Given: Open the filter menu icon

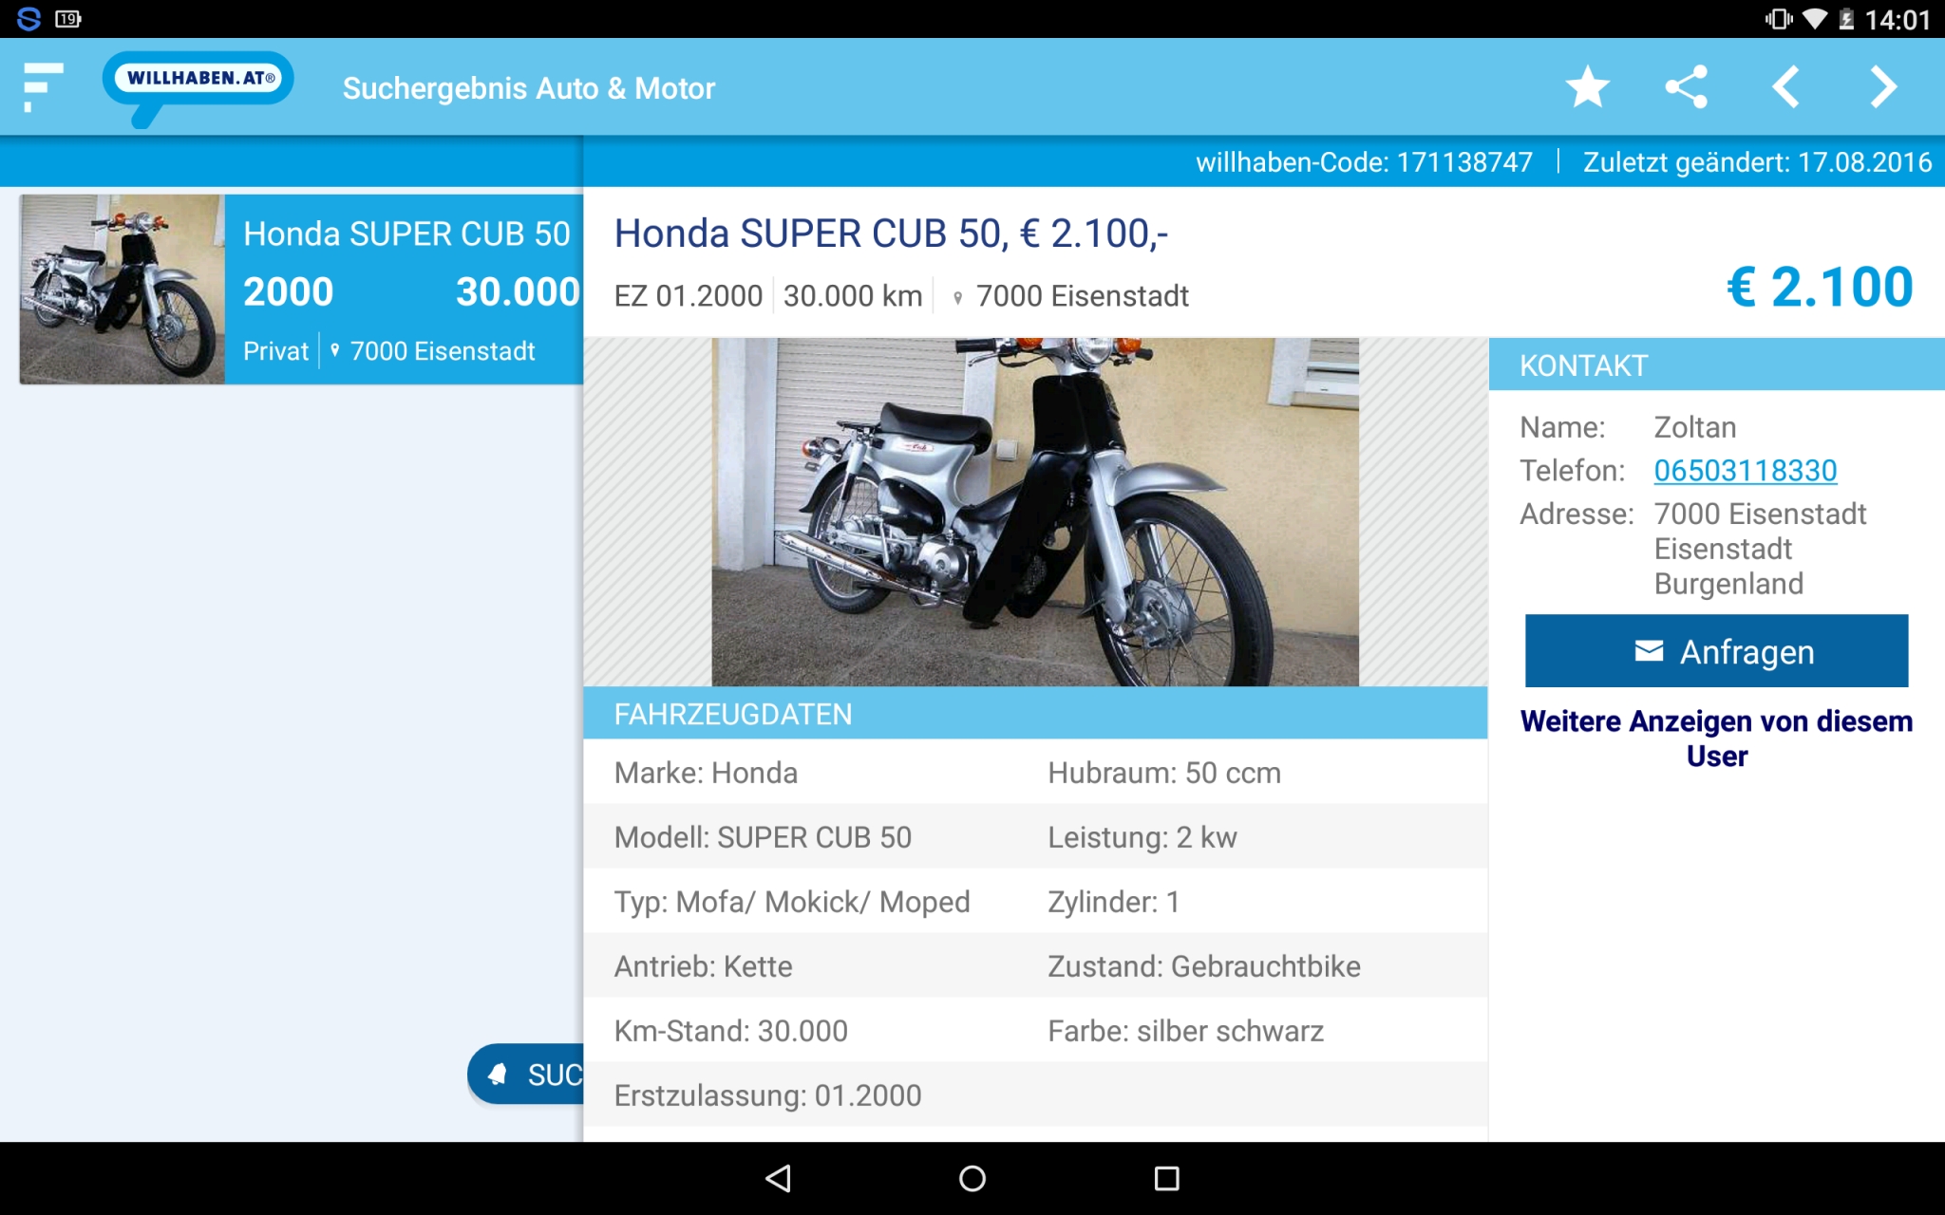Looking at the screenshot, I should [x=43, y=86].
